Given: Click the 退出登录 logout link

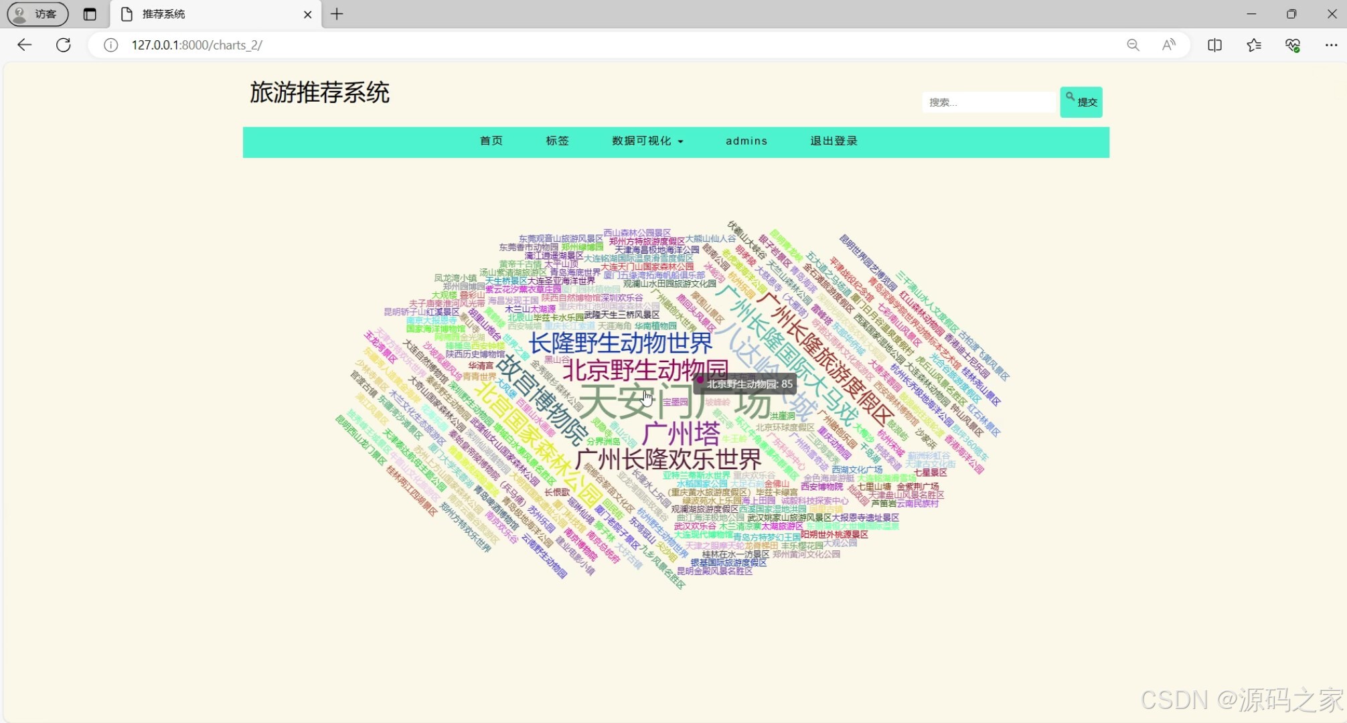Looking at the screenshot, I should tap(834, 141).
